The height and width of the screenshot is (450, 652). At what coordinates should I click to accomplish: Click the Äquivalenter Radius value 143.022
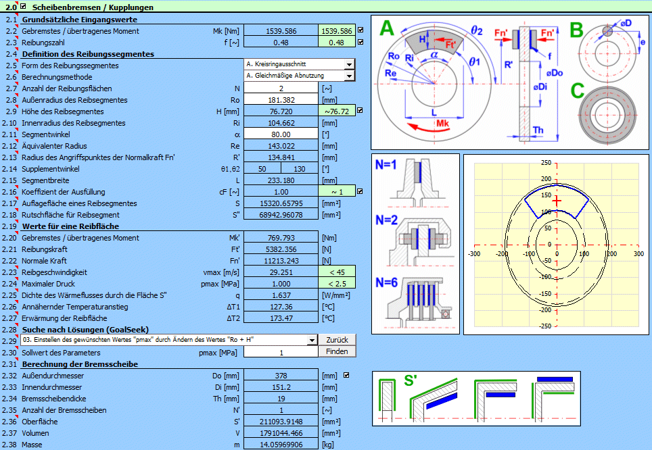[281, 146]
